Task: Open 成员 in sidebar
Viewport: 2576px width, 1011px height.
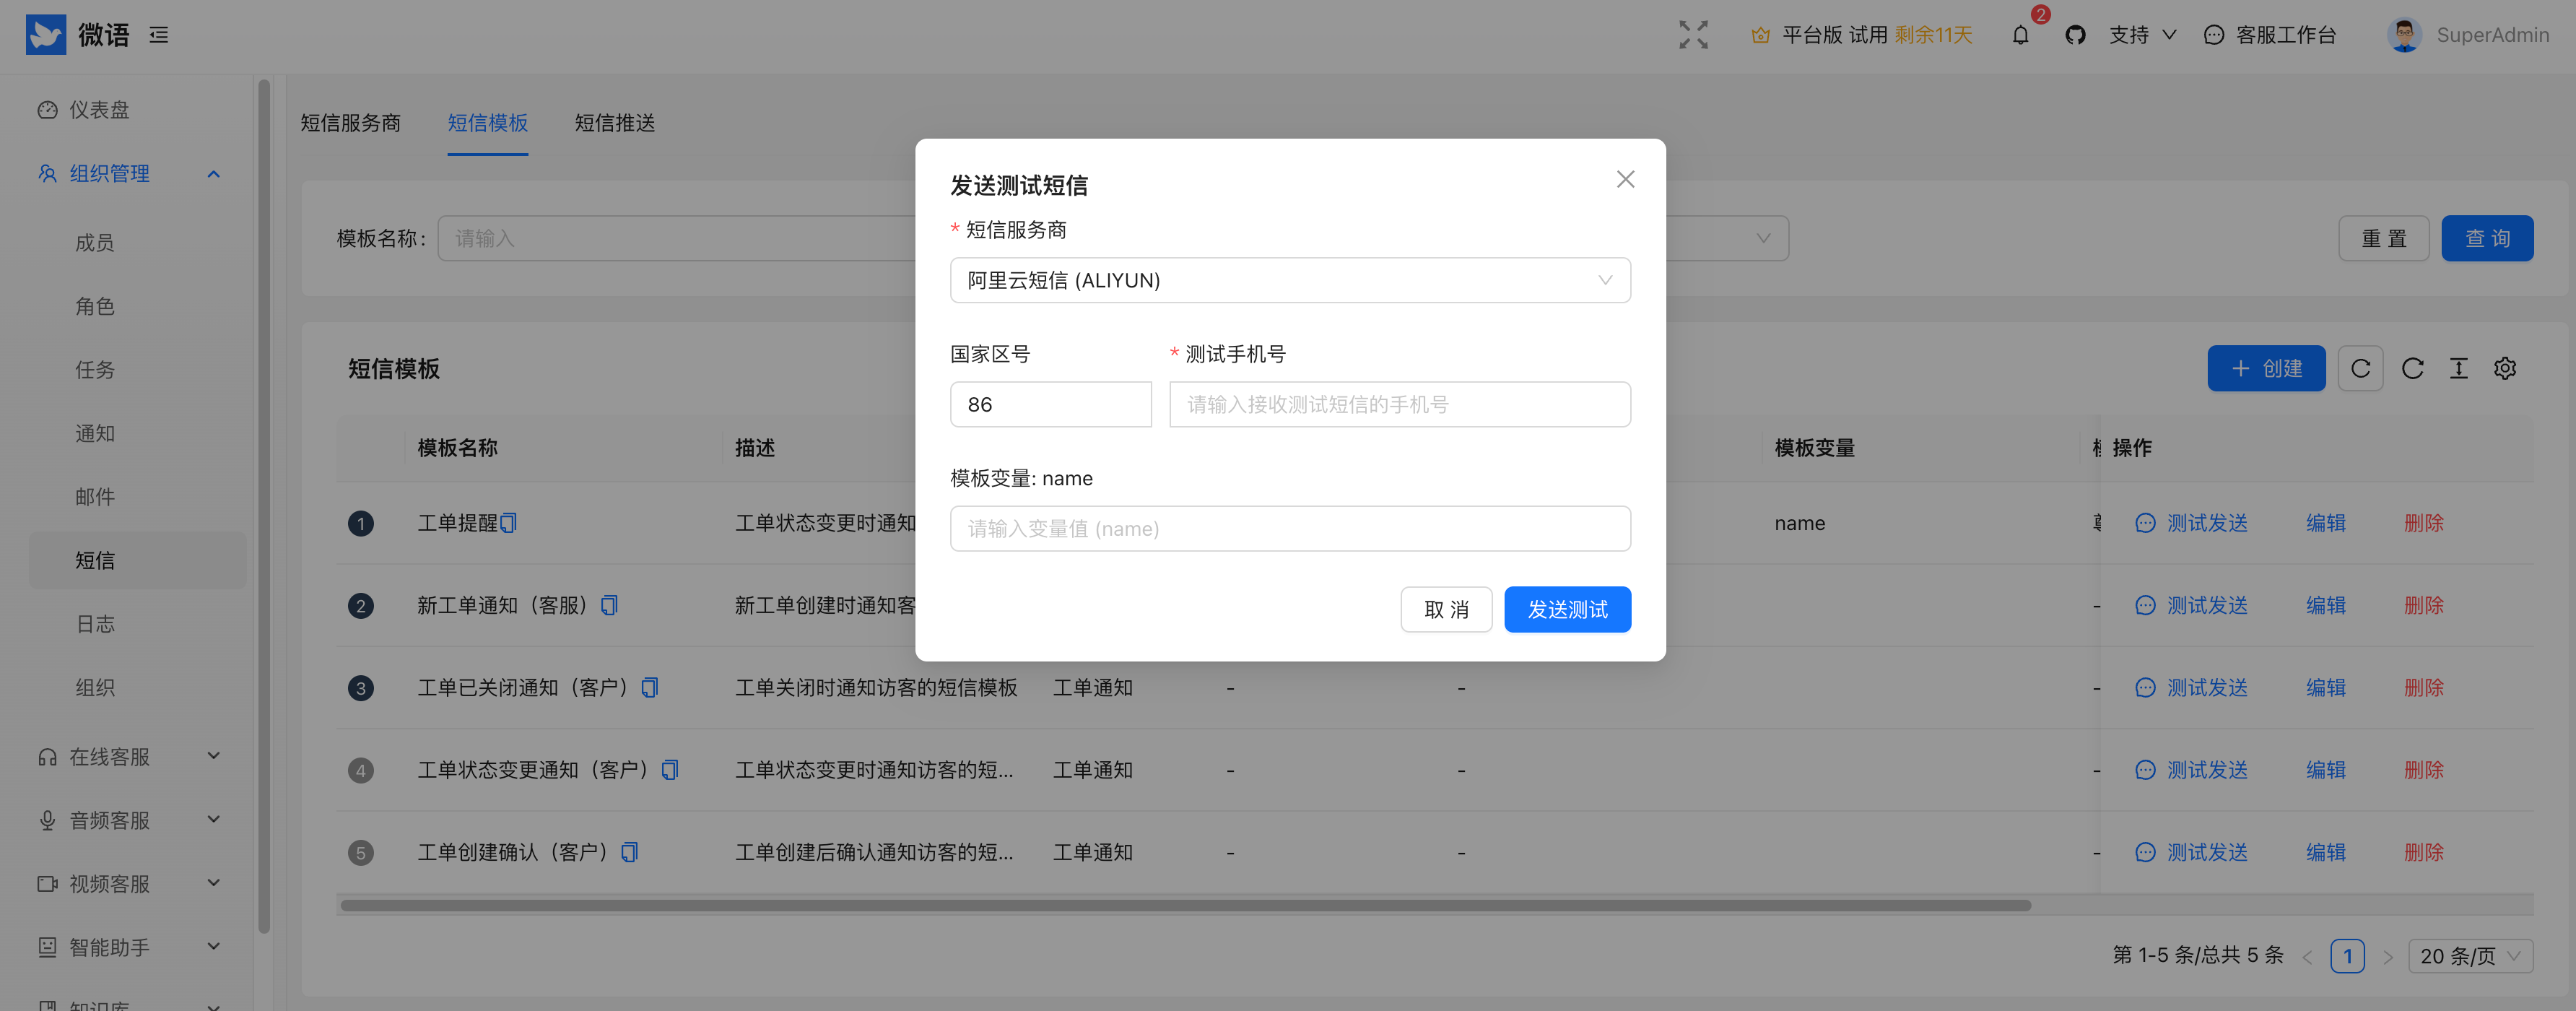Action: point(95,243)
